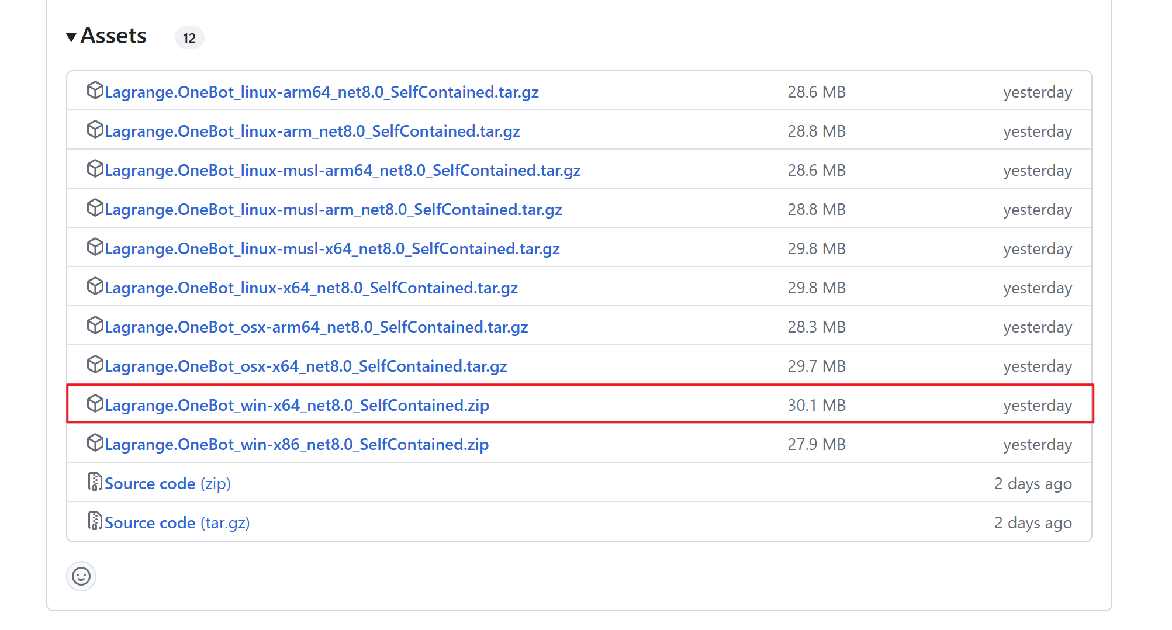The width and height of the screenshot is (1172, 630).
Task: Click 30.1 MB size of win-x64 zip
Action: tap(817, 406)
